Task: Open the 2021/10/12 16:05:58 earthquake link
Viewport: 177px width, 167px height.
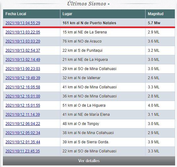Action: coord(23,87)
